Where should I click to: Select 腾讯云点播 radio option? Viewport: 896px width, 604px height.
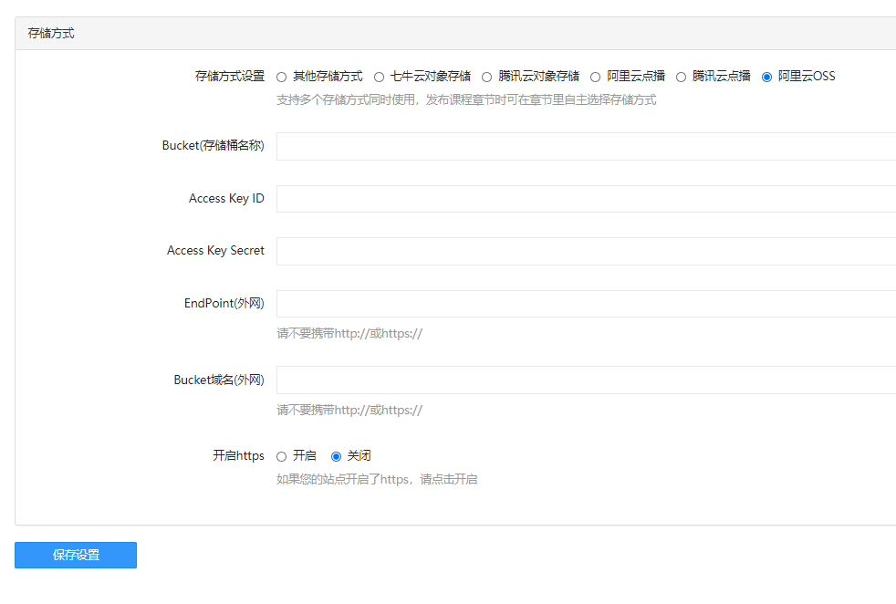click(682, 78)
